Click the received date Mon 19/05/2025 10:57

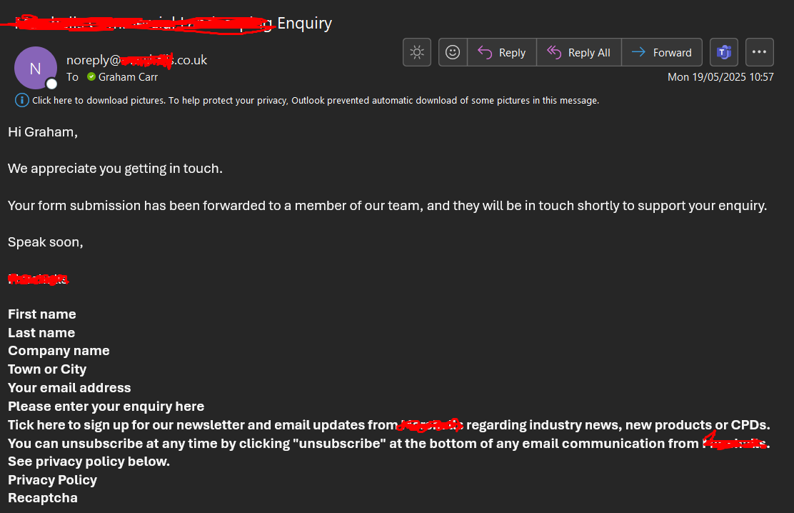tap(720, 77)
